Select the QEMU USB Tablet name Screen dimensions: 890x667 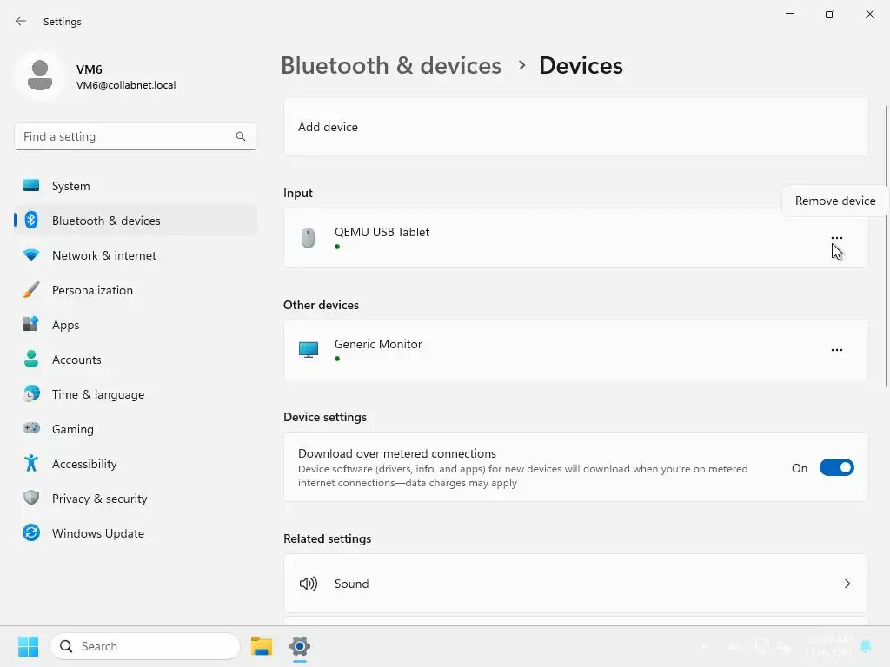point(382,232)
